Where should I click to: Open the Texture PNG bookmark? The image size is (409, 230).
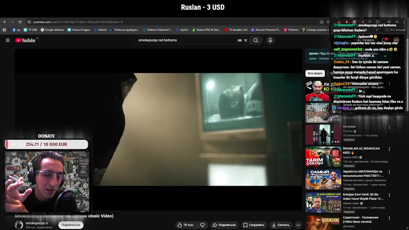[206, 30]
